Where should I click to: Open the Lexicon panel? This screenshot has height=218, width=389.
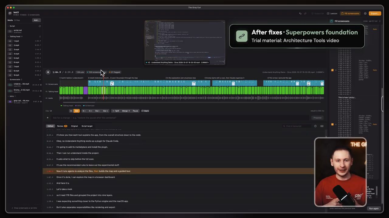[332, 13]
